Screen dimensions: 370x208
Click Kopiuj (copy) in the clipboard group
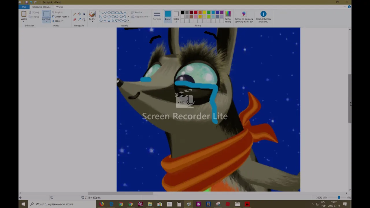[x=34, y=16]
